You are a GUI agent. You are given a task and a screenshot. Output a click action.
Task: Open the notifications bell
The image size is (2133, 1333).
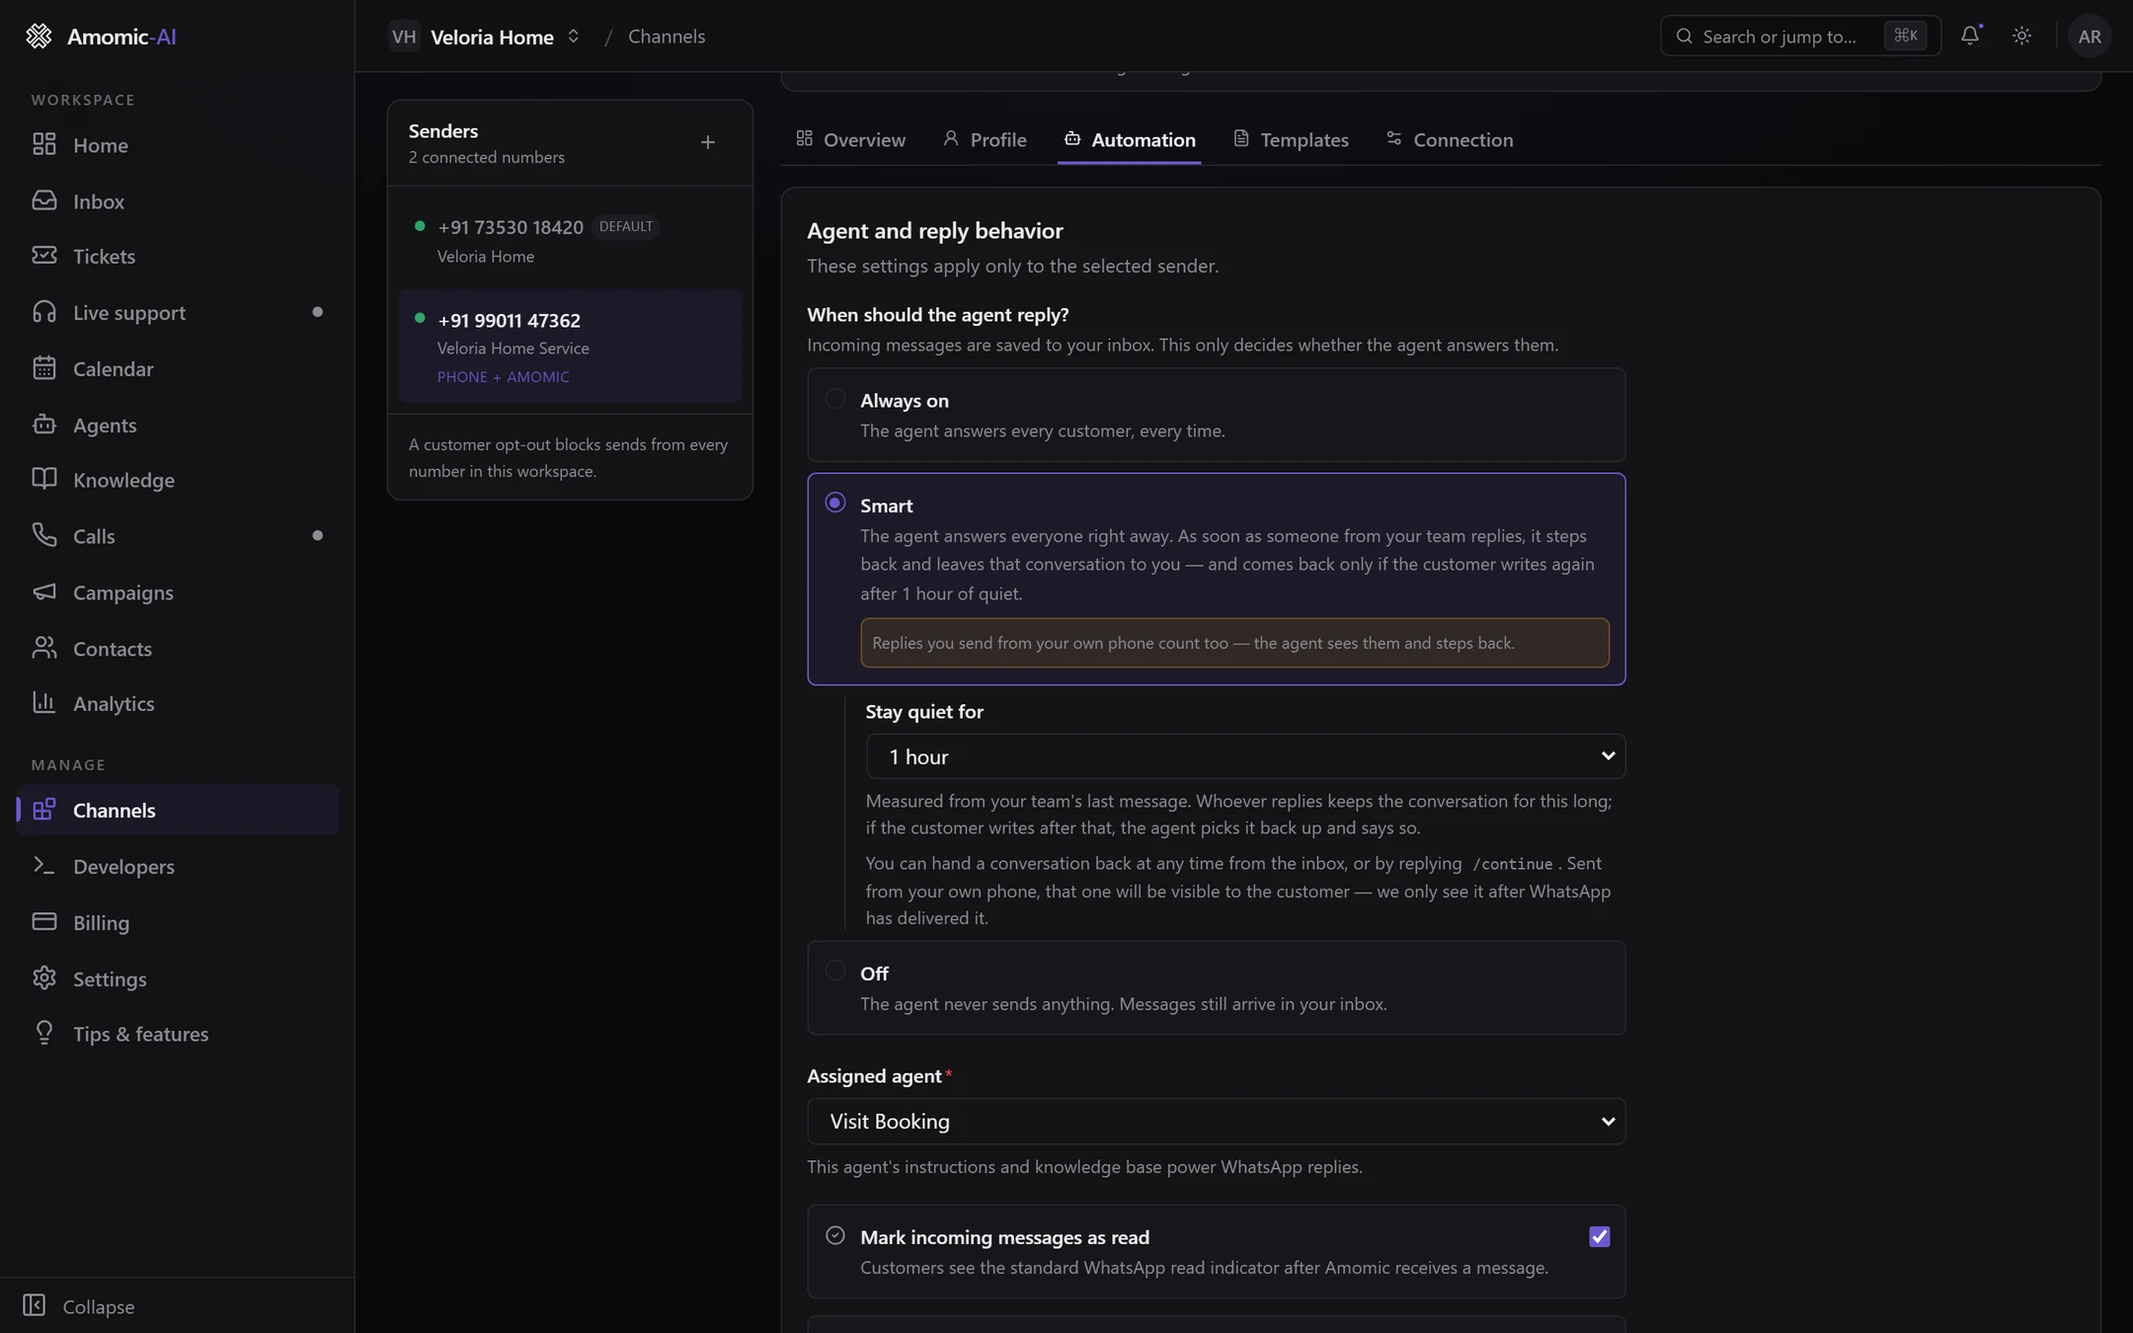(x=1970, y=36)
